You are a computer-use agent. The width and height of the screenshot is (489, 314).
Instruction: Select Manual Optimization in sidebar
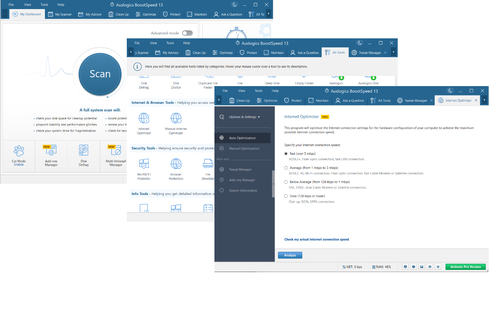(242, 148)
